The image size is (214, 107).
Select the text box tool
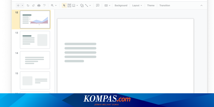[69, 5]
